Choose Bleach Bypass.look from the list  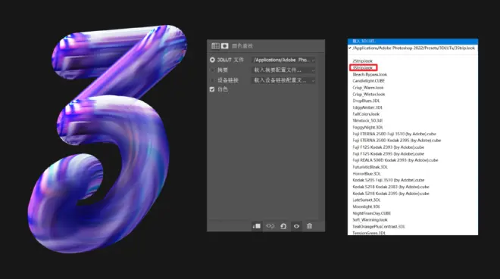coord(370,74)
